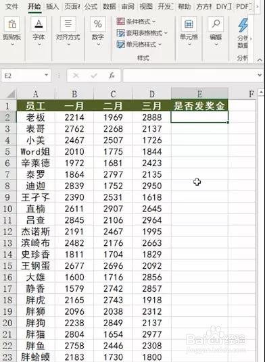Click the select-all corner triangle
Screen dimensions: 265x362
point(11,94)
